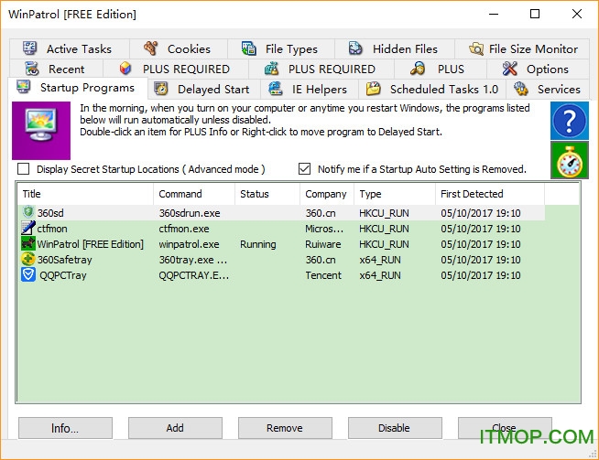Click the ctfmon pen icon in list
599x460 pixels.
(x=27, y=228)
